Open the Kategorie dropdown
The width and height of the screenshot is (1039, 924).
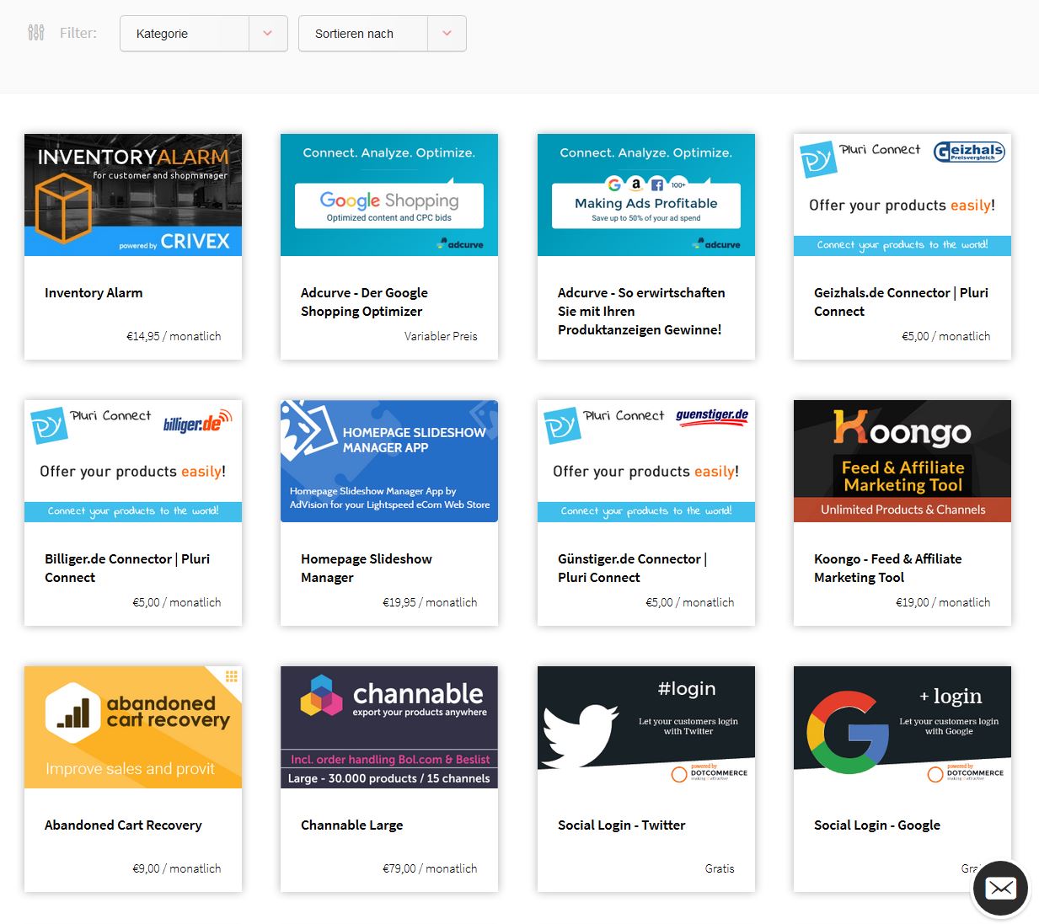point(204,34)
